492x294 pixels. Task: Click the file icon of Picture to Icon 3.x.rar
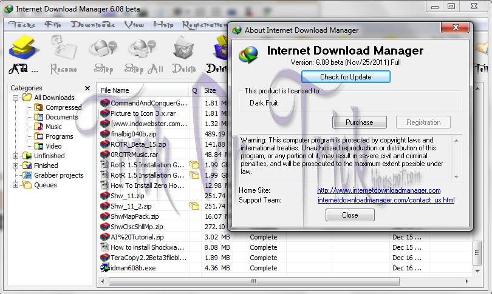[105, 113]
